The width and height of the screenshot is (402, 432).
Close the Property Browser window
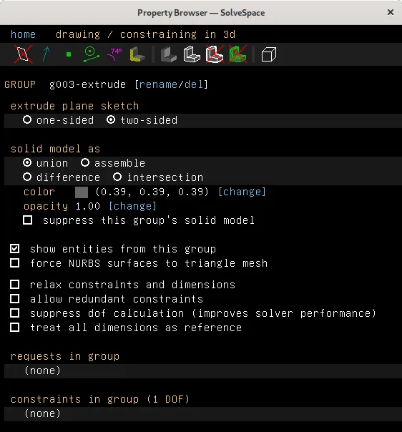(390, 12)
